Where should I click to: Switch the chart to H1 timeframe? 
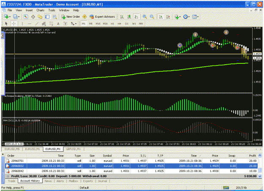point(112,24)
